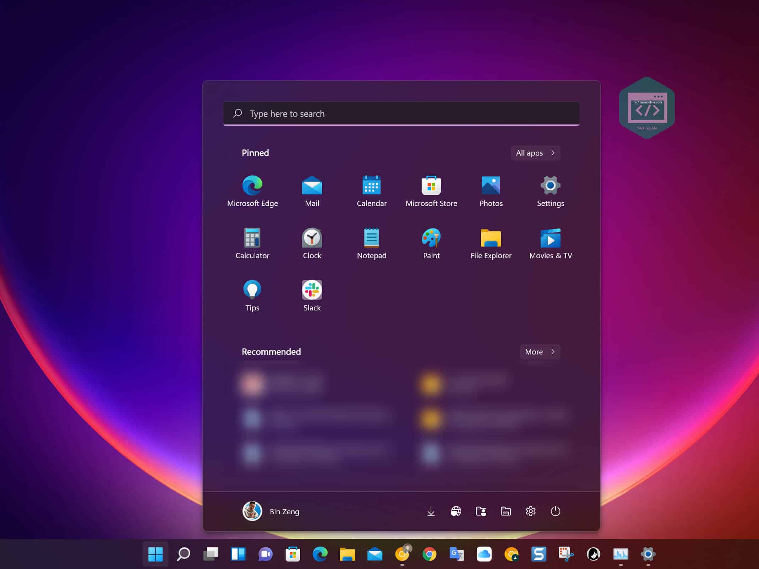This screenshot has width=759, height=569.
Task: Open the Personal folder icon in Start footer
Action: click(x=481, y=511)
